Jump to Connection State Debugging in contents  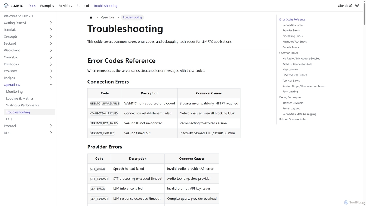299,114
